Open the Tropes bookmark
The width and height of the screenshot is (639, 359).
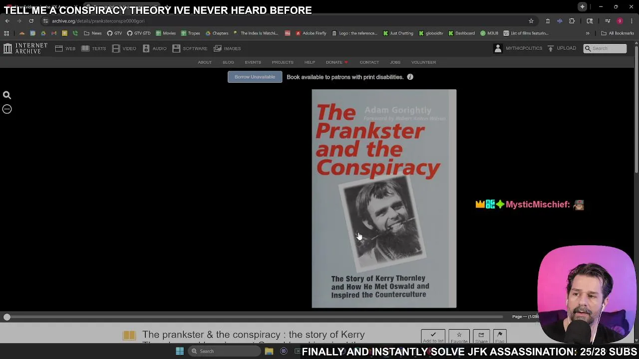(191, 33)
